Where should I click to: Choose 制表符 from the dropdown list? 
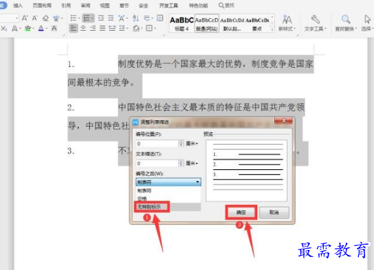(168, 190)
